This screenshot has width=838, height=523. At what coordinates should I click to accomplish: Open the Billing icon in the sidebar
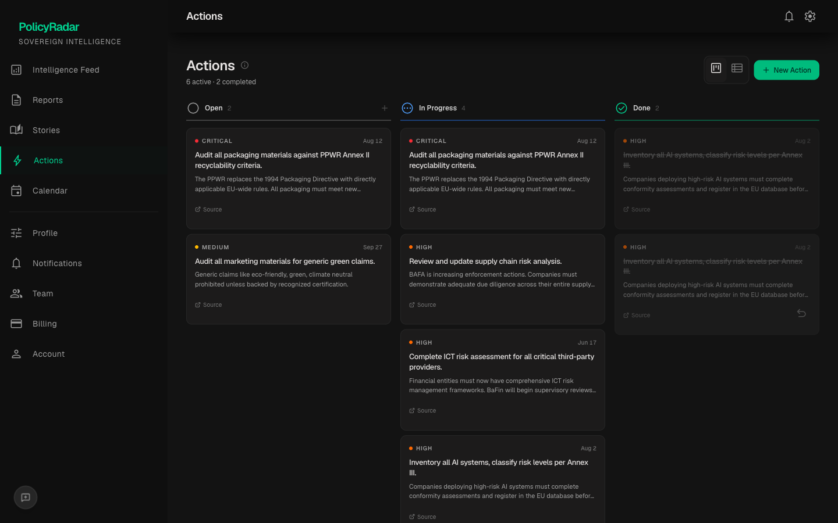coord(16,324)
